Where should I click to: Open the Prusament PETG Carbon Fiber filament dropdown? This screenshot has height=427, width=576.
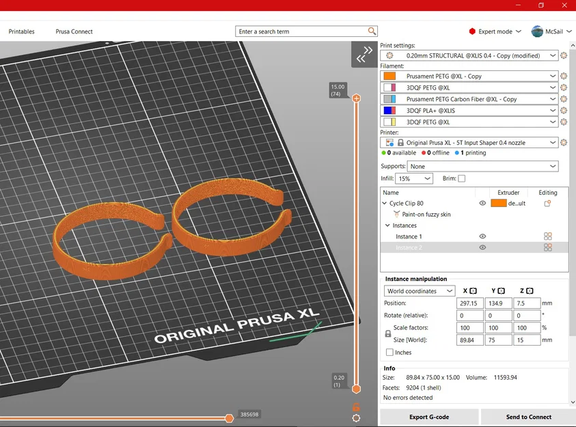click(469, 99)
